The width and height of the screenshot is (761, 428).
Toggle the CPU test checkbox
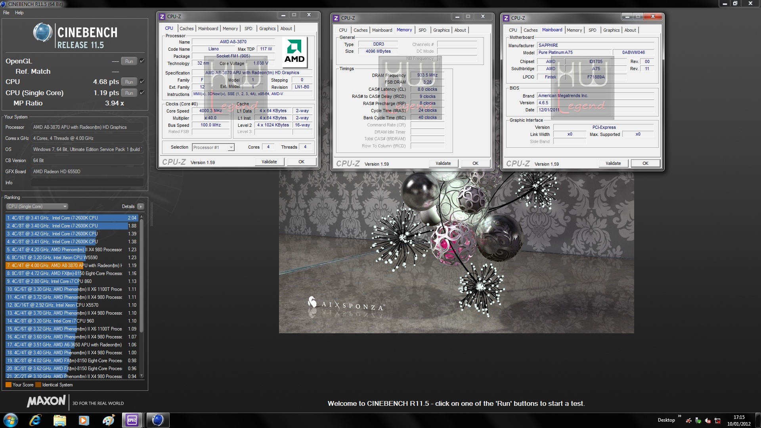[142, 82]
